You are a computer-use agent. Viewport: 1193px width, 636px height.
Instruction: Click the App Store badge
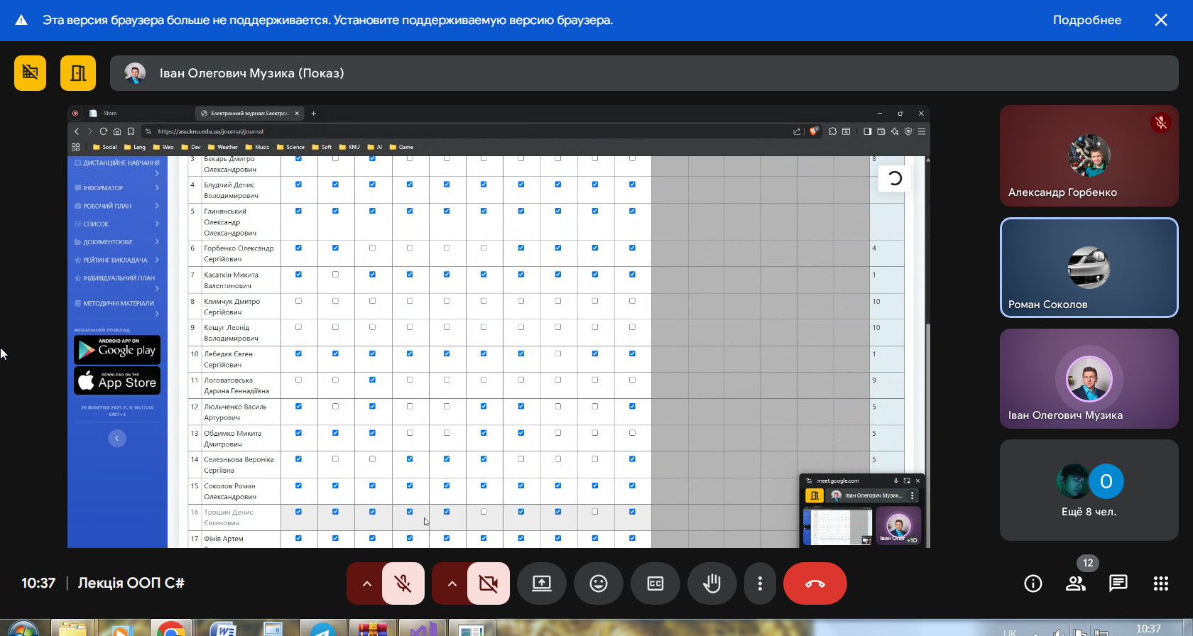pyautogui.click(x=117, y=380)
